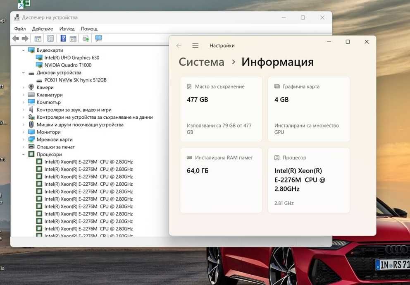Open the Действие menu

42,29
